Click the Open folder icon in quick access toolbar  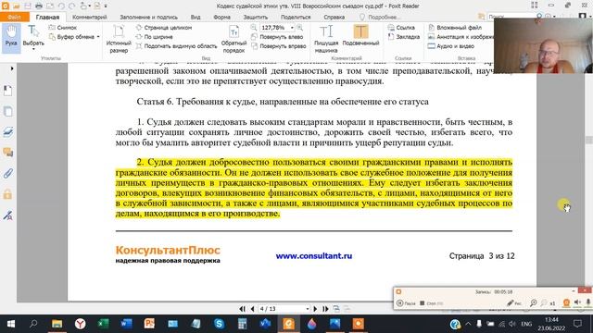pyautogui.click(x=17, y=6)
